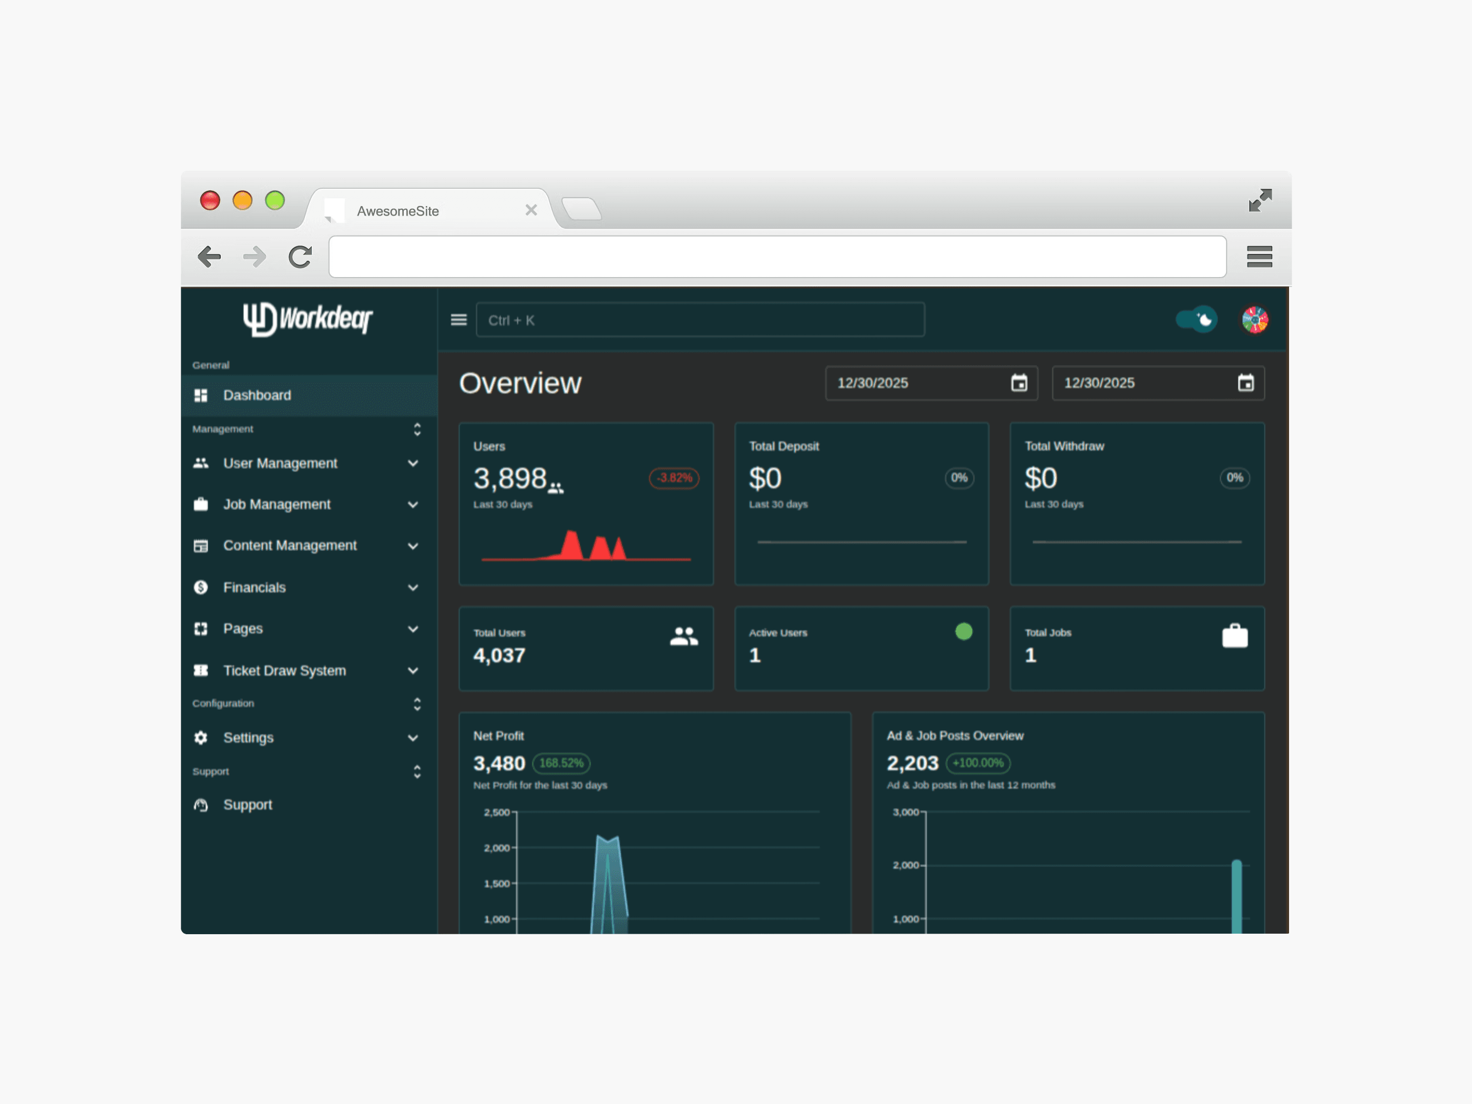
Task: Open the User Management menu item
Action: click(x=280, y=463)
